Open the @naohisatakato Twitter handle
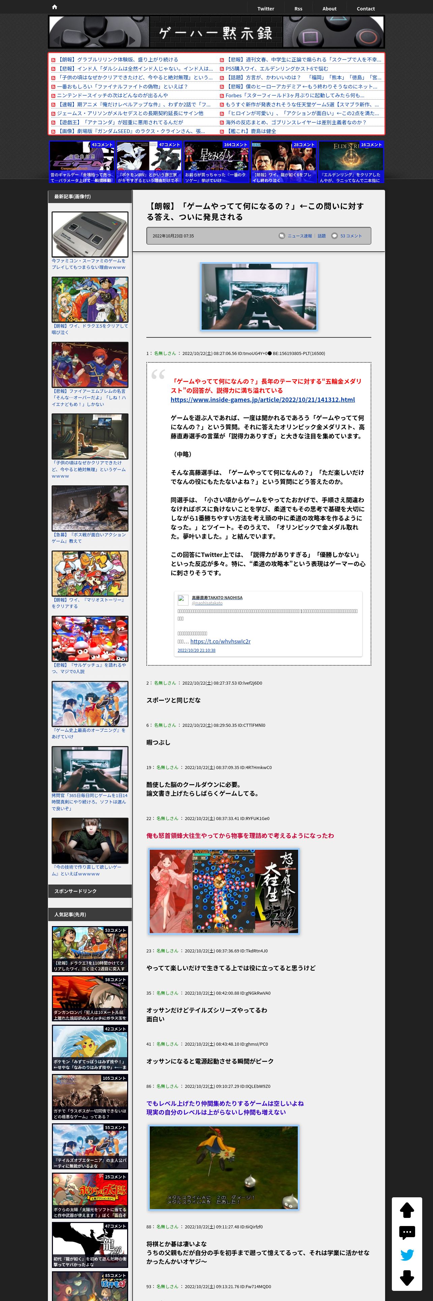Screen dimensions: 433x1301 tap(207, 603)
